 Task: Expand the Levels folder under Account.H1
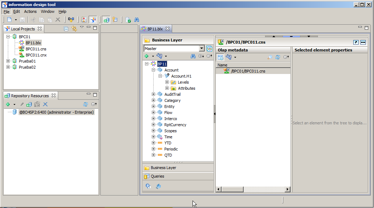pyautogui.click(x=167, y=82)
